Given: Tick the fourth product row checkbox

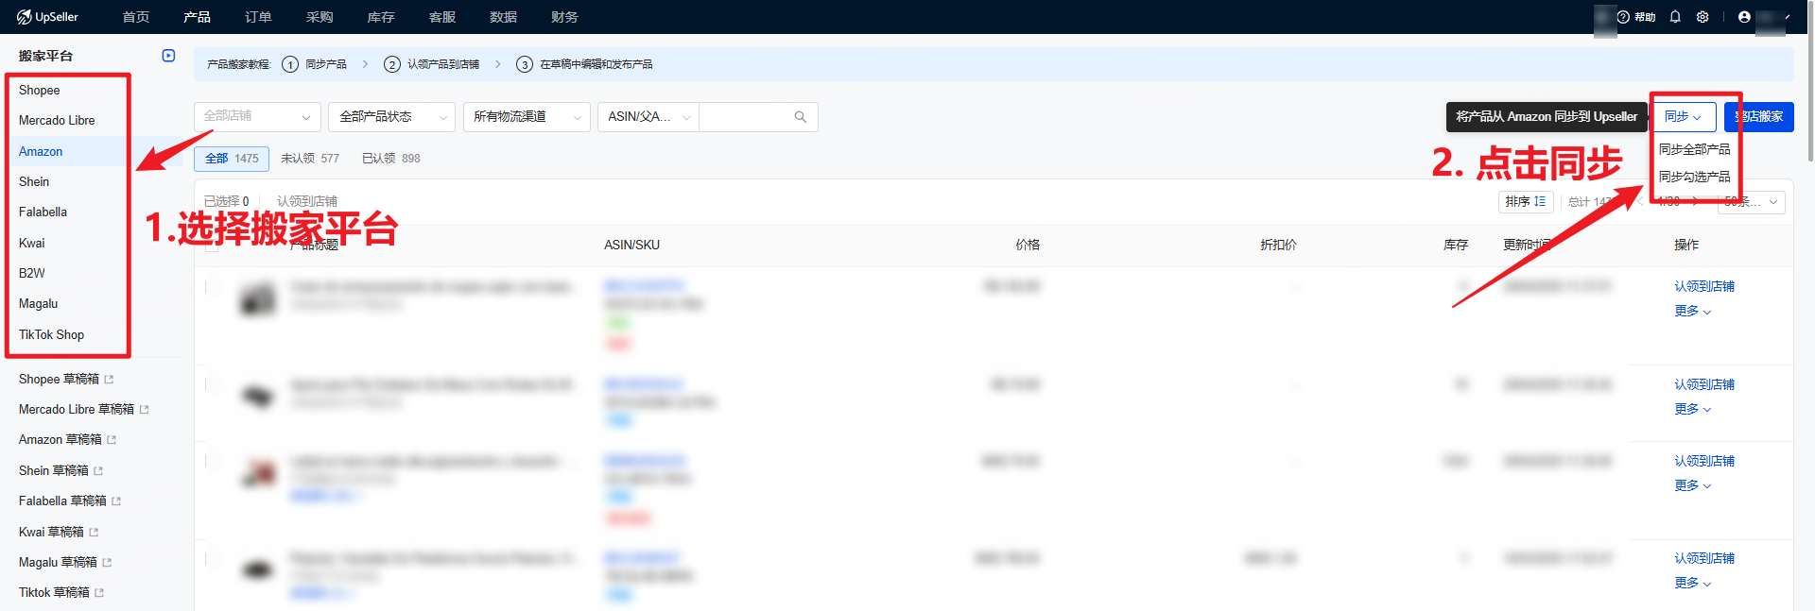Looking at the screenshot, I should pyautogui.click(x=212, y=559).
